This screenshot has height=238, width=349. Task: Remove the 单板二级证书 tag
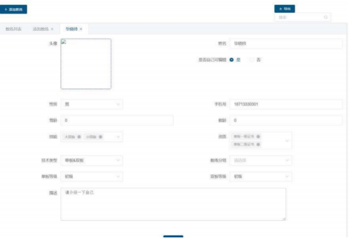[x=258, y=144]
